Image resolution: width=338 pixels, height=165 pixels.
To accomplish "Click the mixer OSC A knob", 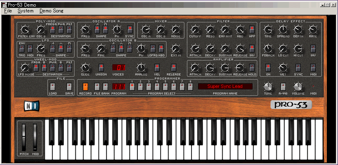I will [146, 29].
